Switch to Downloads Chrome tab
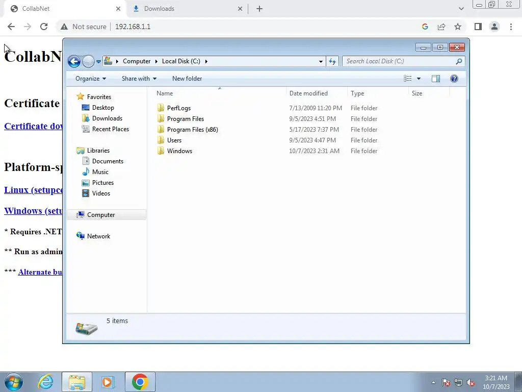This screenshot has width=522, height=392. [x=187, y=9]
